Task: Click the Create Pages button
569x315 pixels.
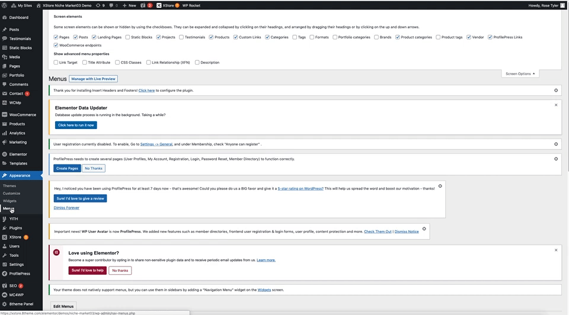Action: click(67, 168)
